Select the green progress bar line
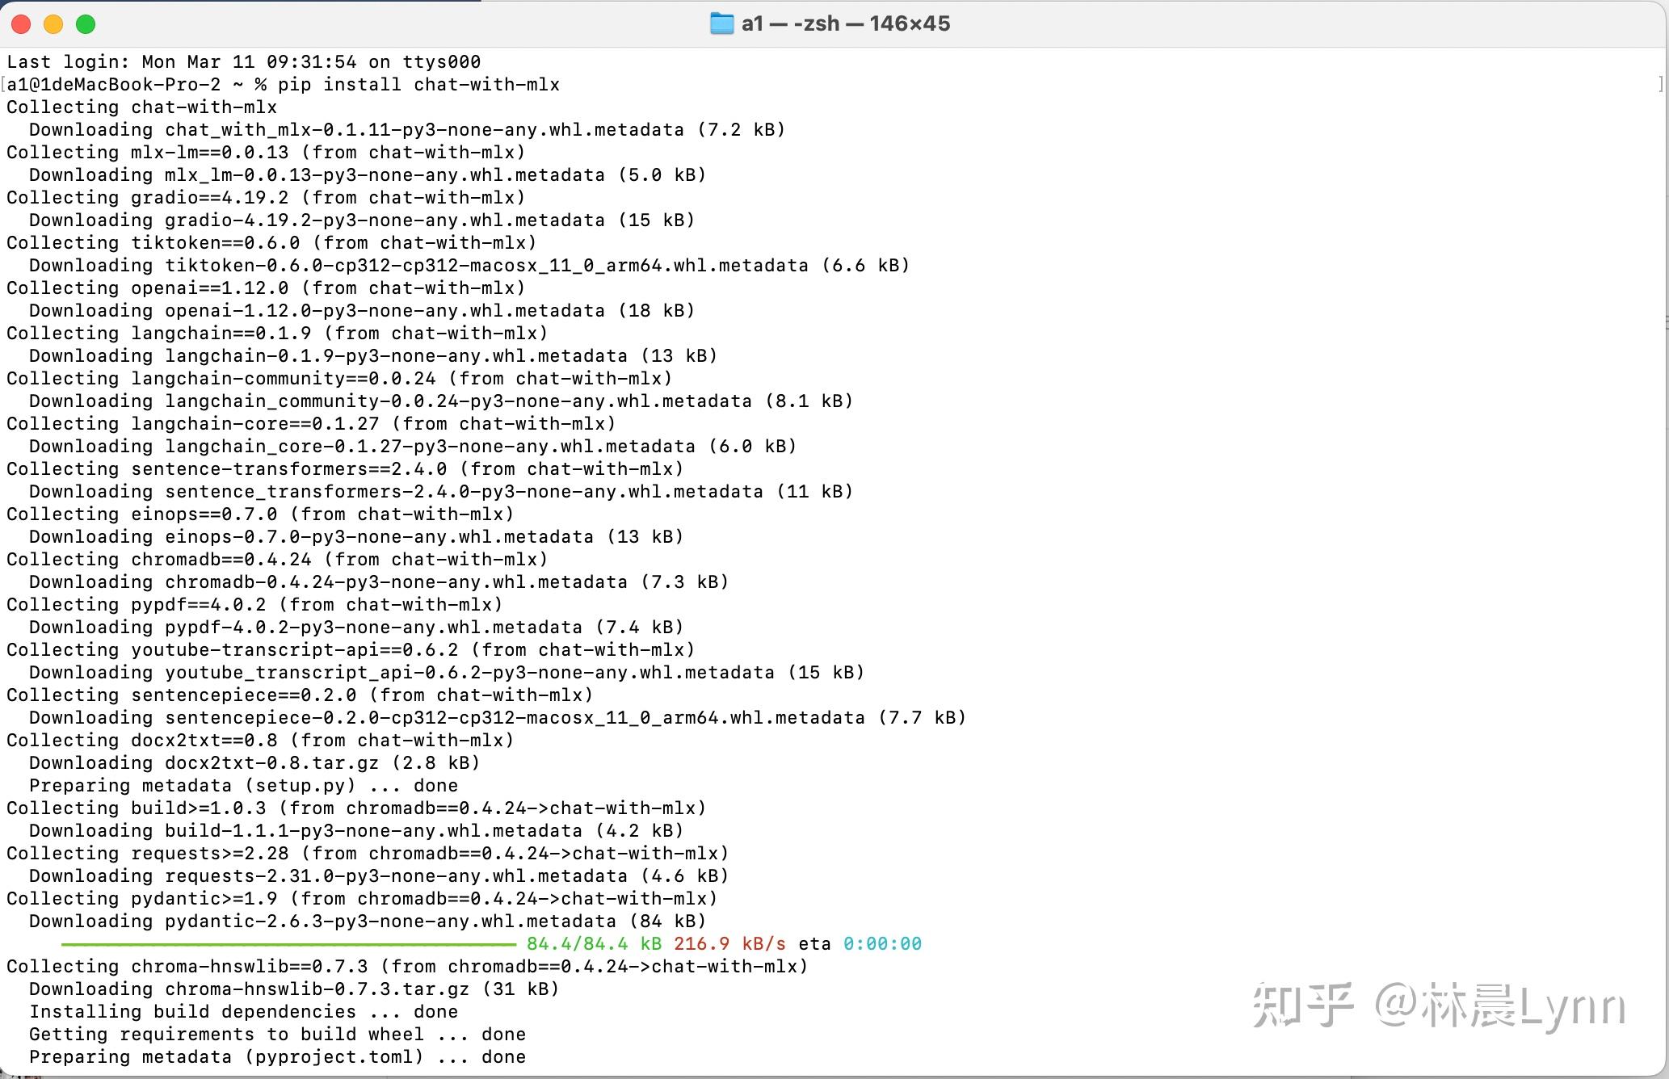Image resolution: width=1669 pixels, height=1079 pixels. pyautogui.click(x=291, y=943)
